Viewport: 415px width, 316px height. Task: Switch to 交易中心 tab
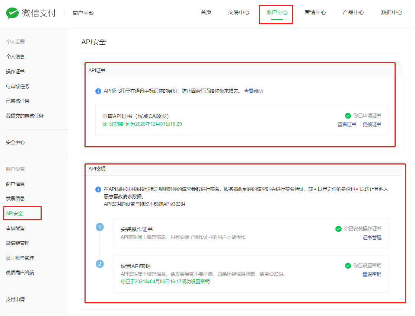click(x=239, y=12)
